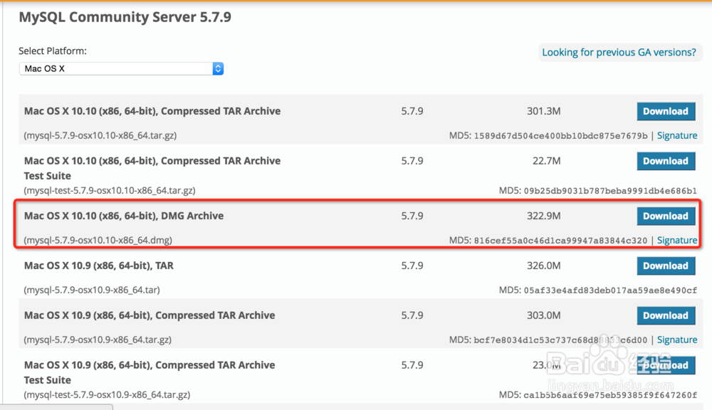Click MD5 hash 1589d67d504ce400bb10bdc875e7679b
The height and width of the screenshot is (410, 712).
pos(561,136)
